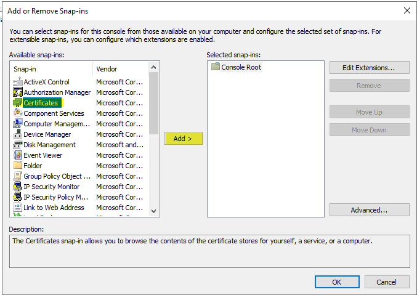Cancel the snap-ins dialog

(x=387, y=282)
